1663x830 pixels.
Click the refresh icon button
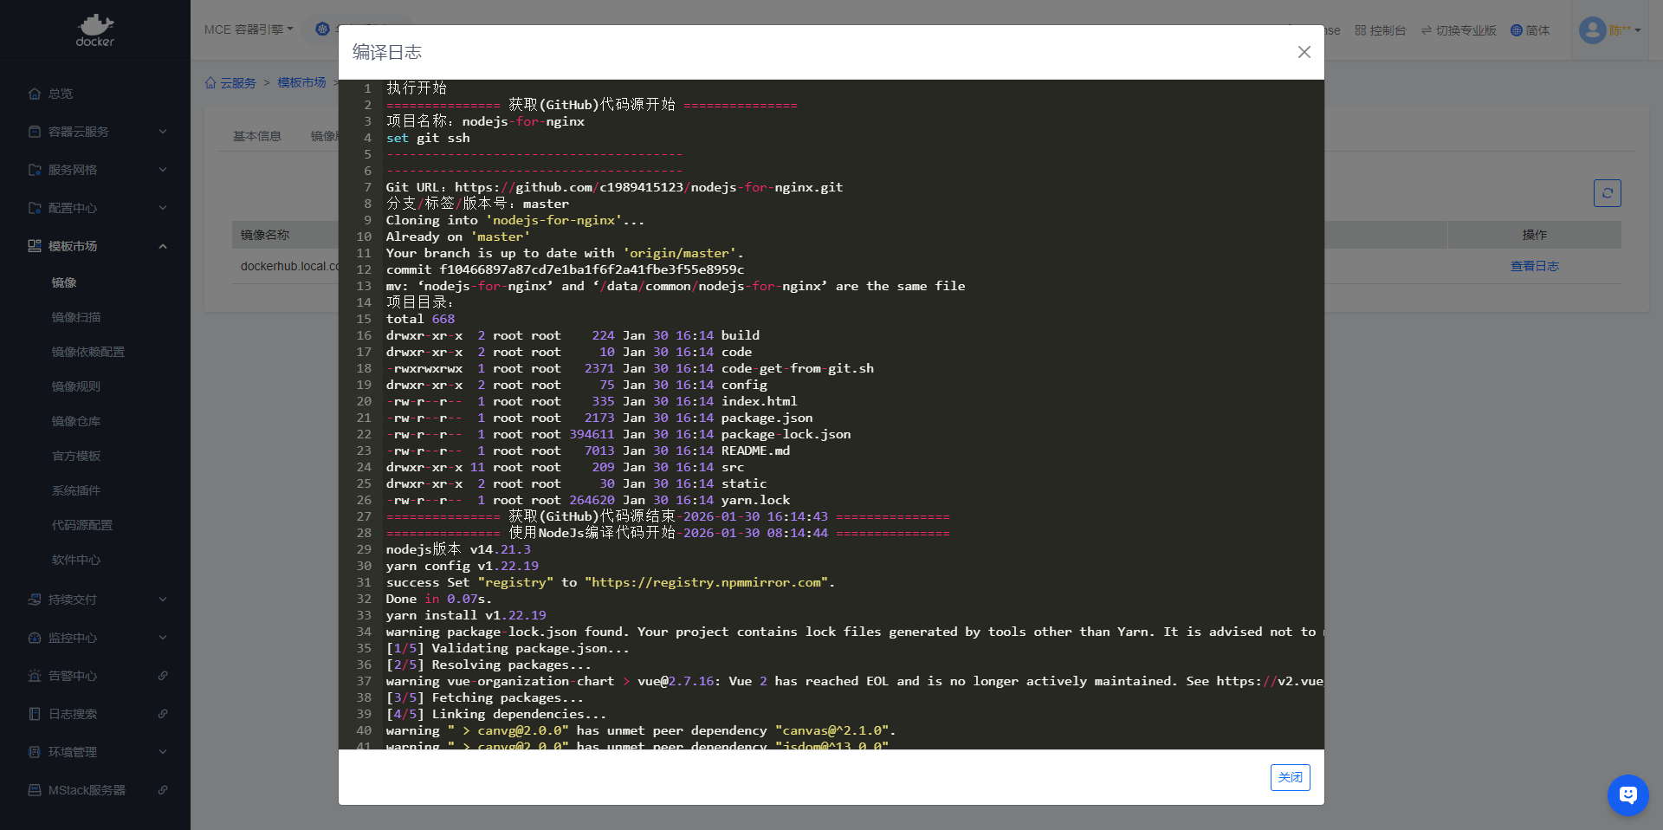point(1607,193)
